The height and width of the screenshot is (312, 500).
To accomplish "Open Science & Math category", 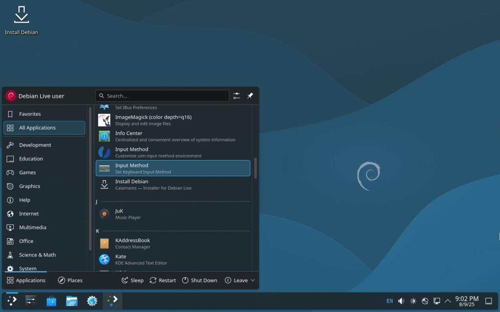I will click(x=44, y=255).
